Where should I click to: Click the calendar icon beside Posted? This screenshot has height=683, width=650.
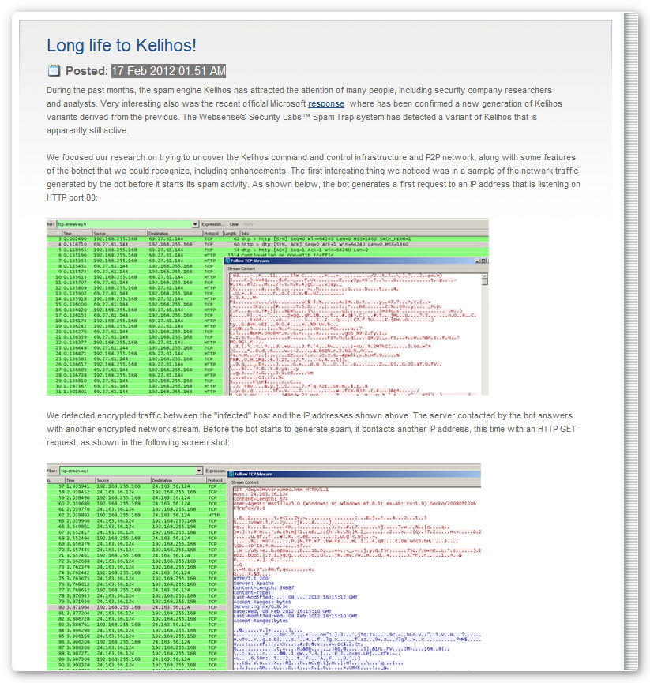[54, 70]
